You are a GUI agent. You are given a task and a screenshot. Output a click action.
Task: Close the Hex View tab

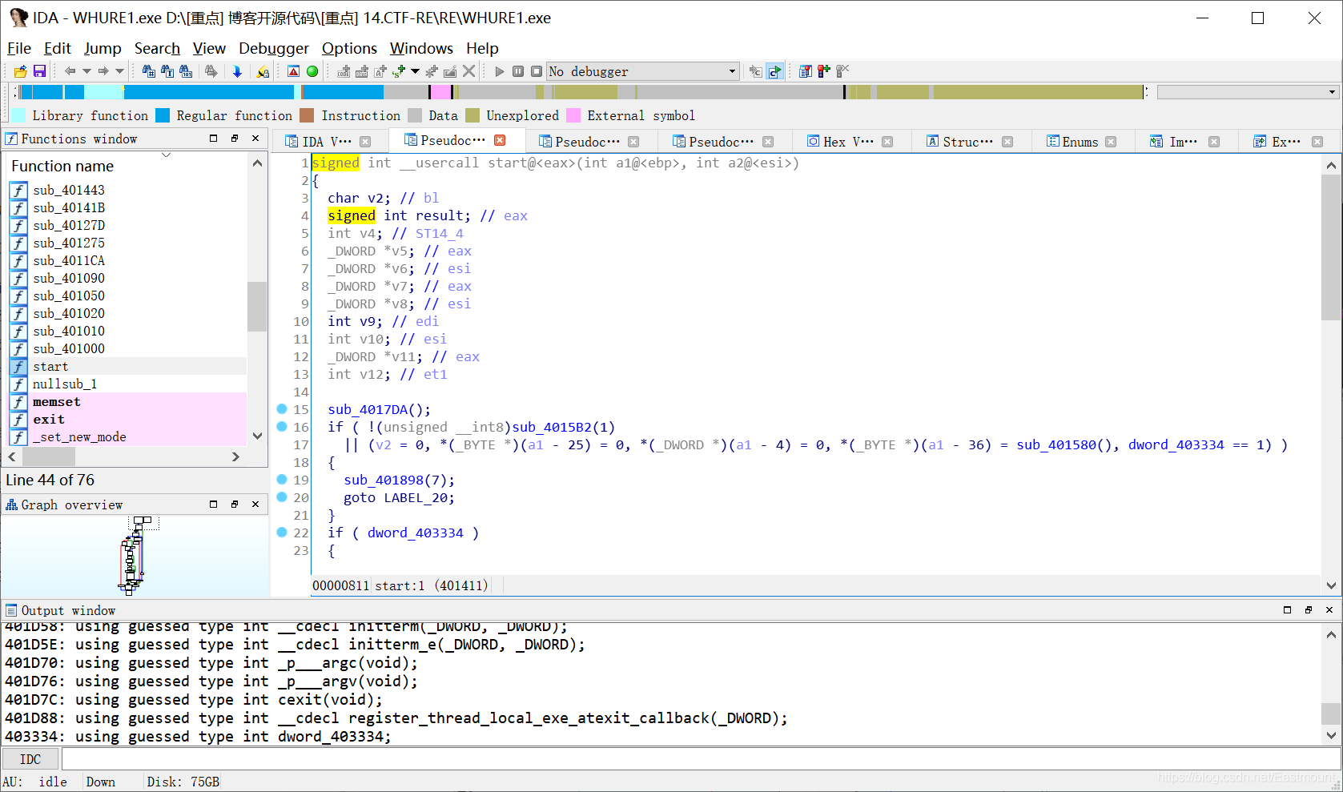(x=887, y=142)
